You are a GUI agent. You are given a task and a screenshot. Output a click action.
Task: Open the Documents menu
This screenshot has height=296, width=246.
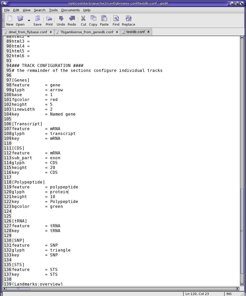[x=70, y=10]
